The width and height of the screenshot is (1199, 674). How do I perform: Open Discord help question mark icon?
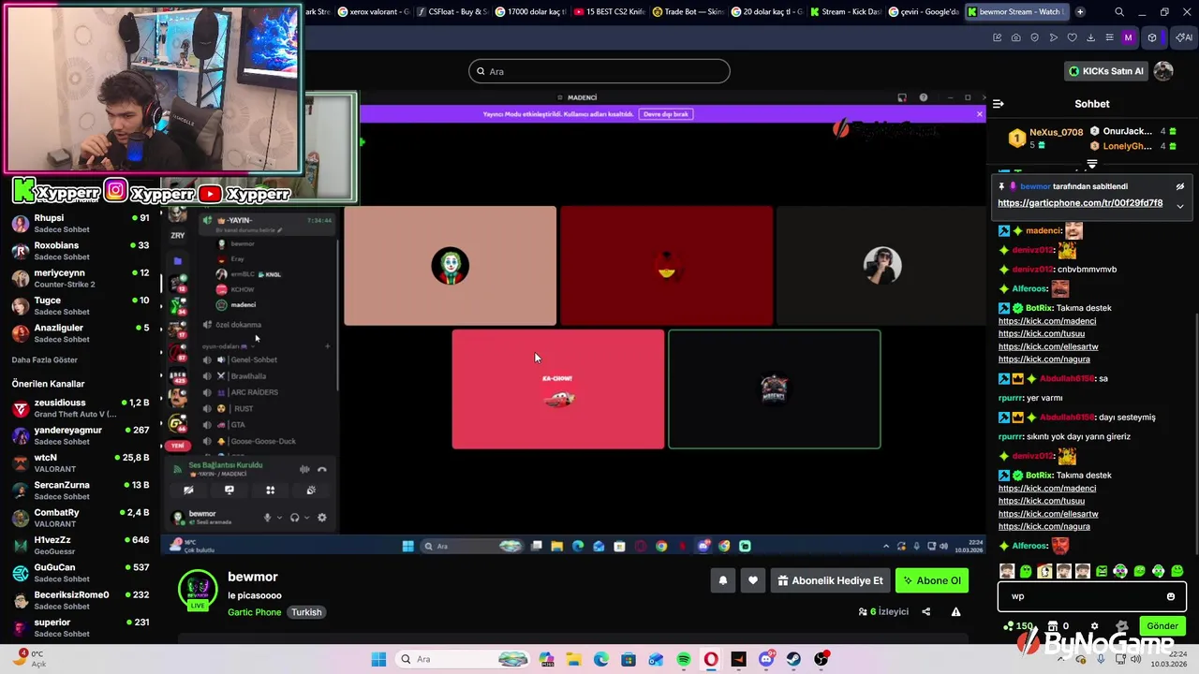(924, 97)
